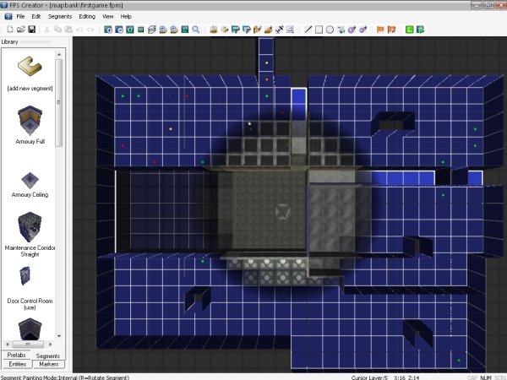Select the Armoury Full segment

point(30,125)
